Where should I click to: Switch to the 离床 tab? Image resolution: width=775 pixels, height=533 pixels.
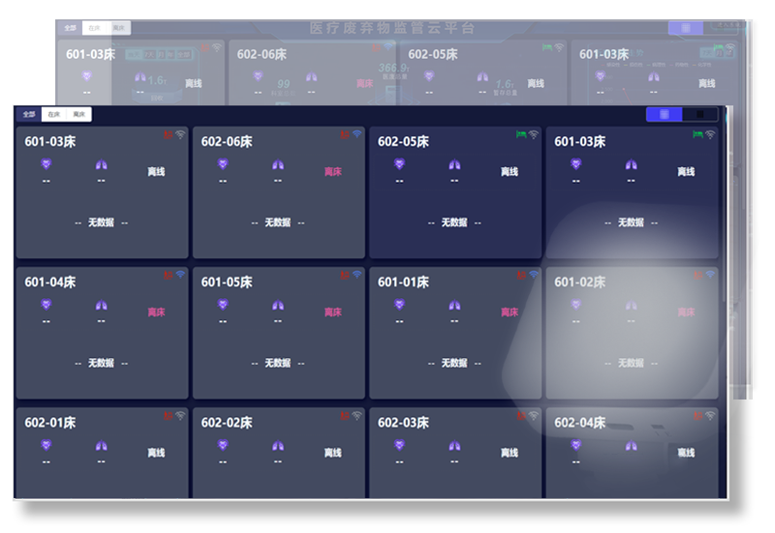coord(78,114)
